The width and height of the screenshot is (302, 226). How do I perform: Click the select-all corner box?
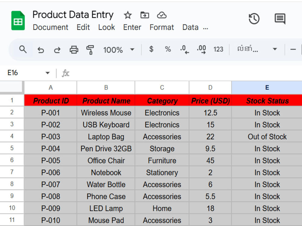pos(12,87)
